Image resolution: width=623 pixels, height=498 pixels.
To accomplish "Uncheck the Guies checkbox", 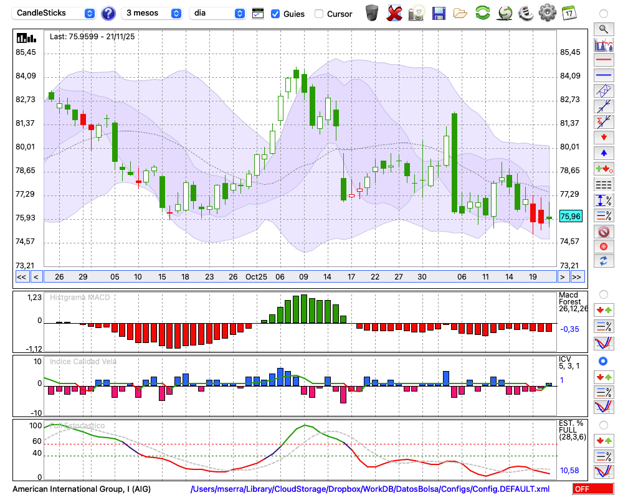I will pyautogui.click(x=275, y=14).
